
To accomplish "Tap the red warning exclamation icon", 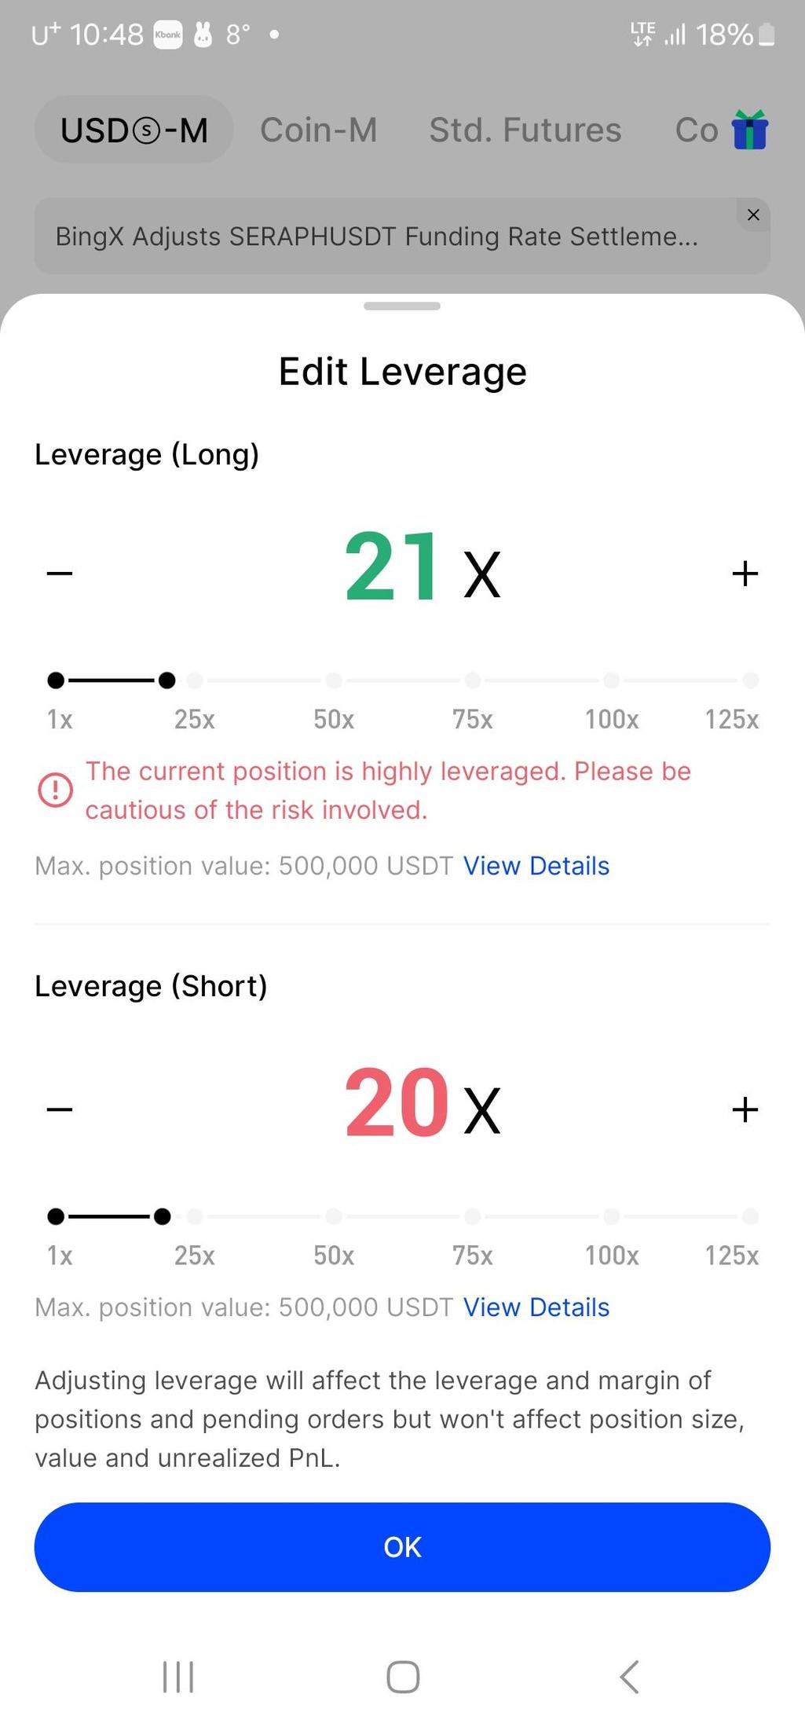I will tap(56, 790).
